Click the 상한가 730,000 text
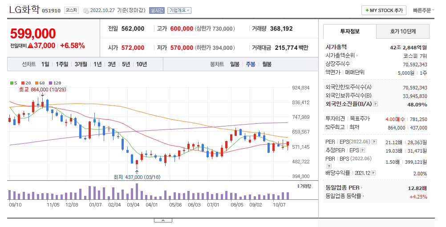 click(215, 29)
